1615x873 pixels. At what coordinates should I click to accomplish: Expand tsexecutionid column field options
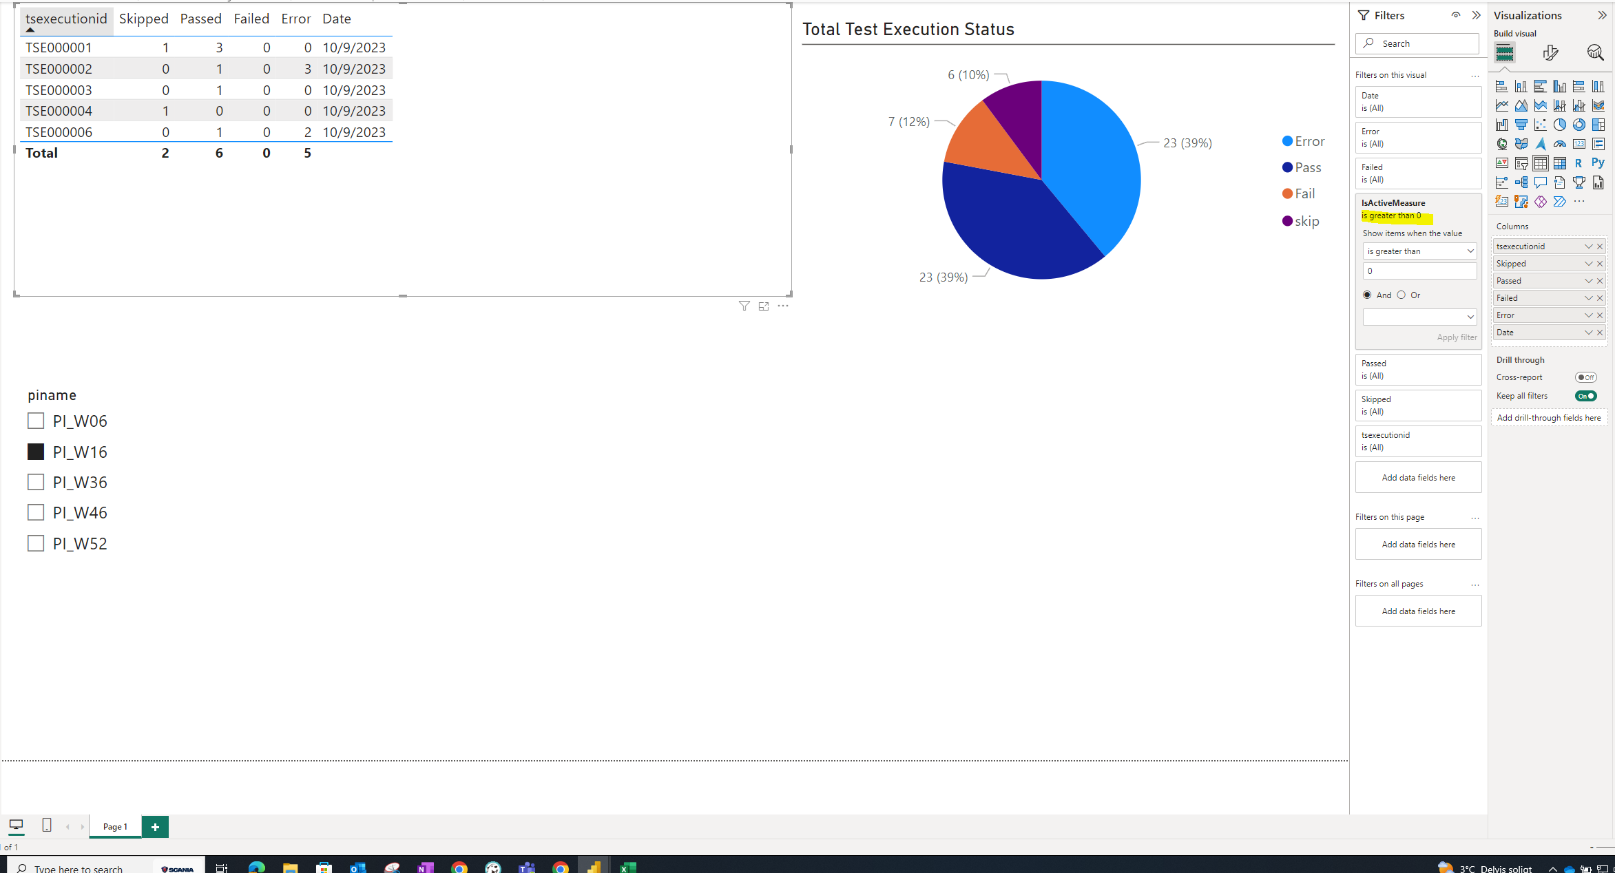pos(1588,246)
